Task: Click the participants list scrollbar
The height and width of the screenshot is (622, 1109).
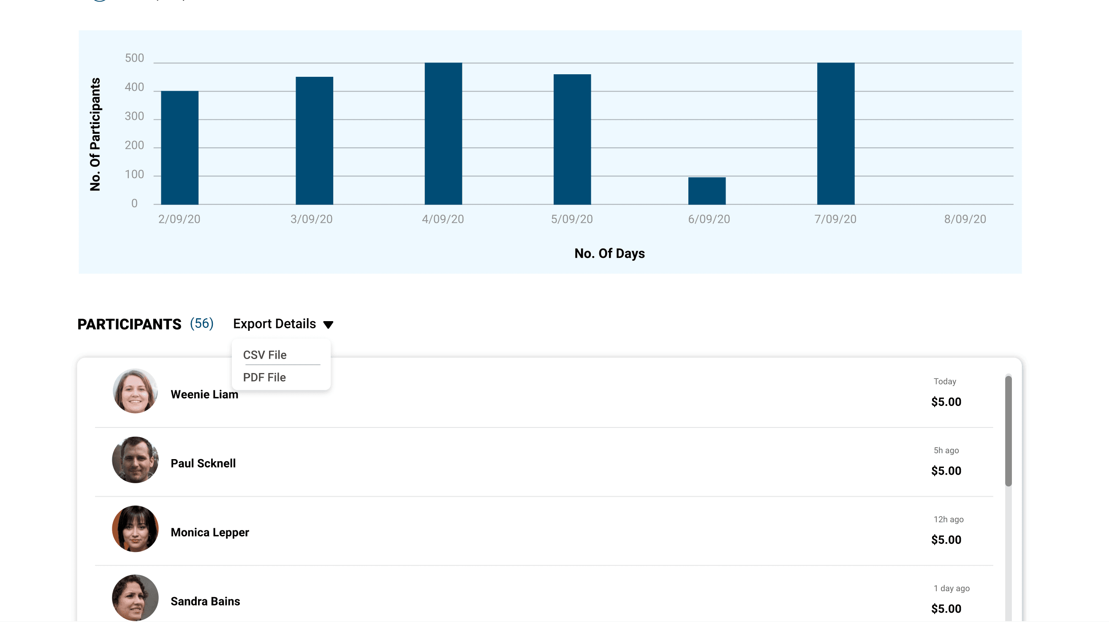Action: pos(1008,431)
